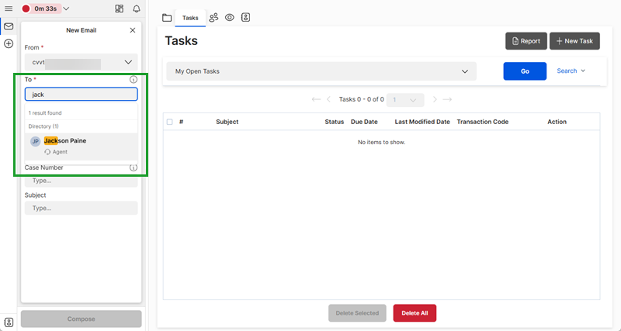Open the hamburger navigation menu
Screen dimensions: 621x331
coord(9,9)
